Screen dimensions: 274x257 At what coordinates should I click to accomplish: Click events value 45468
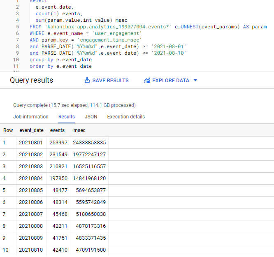60,214
